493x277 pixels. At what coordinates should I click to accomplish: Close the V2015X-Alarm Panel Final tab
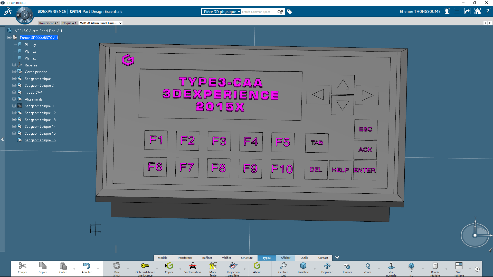coord(120,23)
